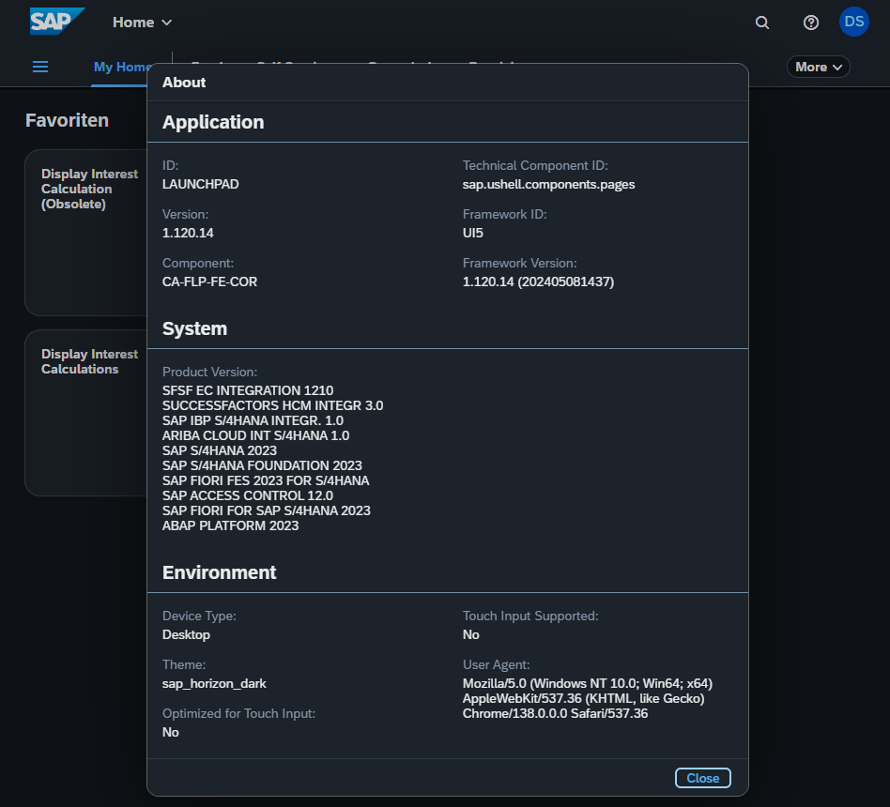
Task: Select SAP ACCESS CONTROL 12.0 entry
Action: coord(248,496)
